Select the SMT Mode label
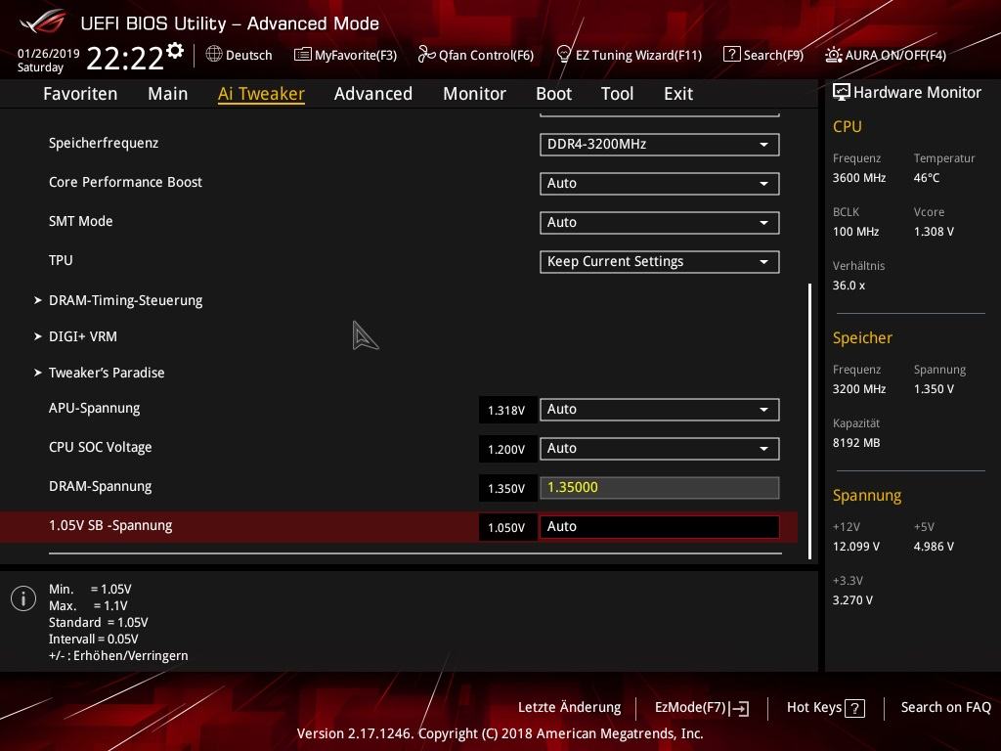 [81, 222]
